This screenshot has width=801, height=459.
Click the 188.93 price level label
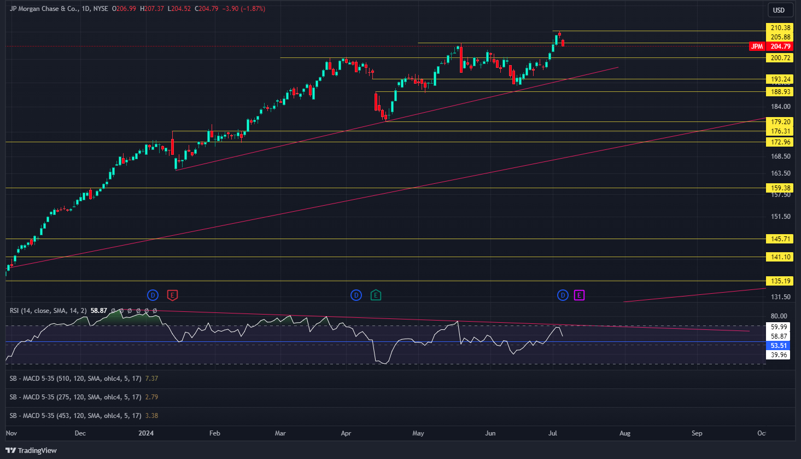tap(780, 92)
